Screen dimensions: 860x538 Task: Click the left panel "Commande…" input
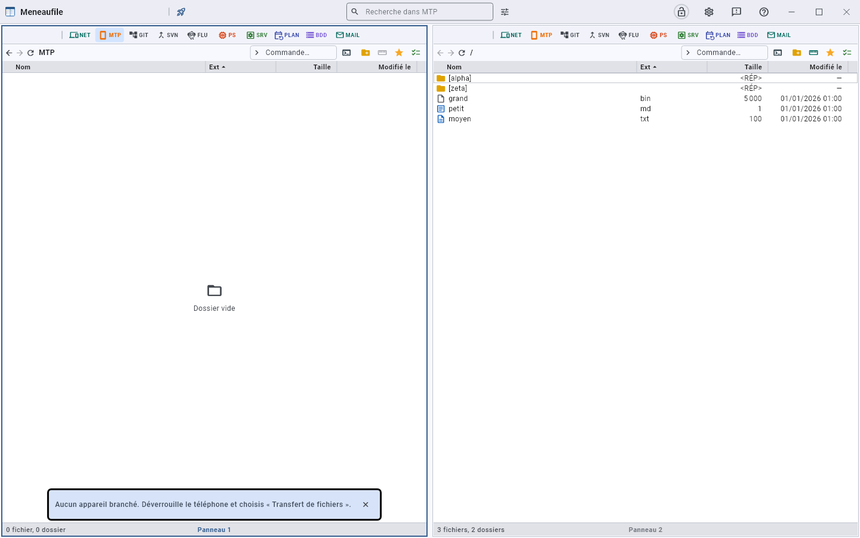pos(293,53)
